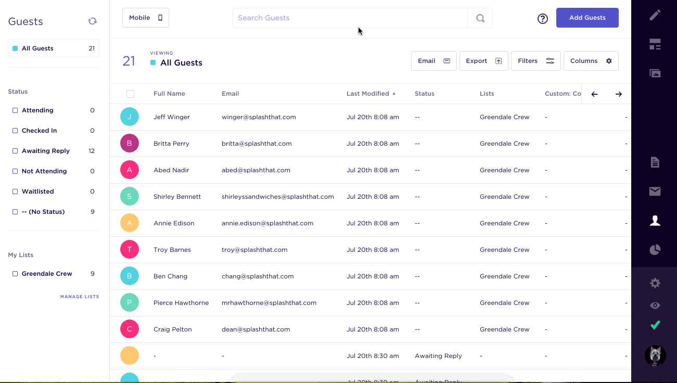Sort by Last Modified column
The width and height of the screenshot is (677, 383).
pyautogui.click(x=371, y=94)
